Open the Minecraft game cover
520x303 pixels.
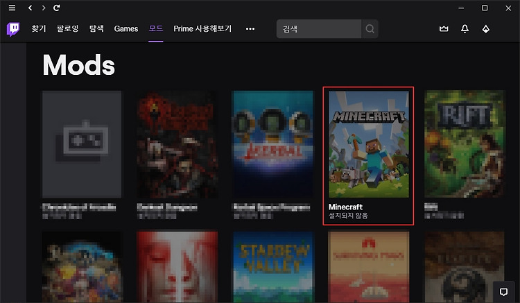pos(369,144)
